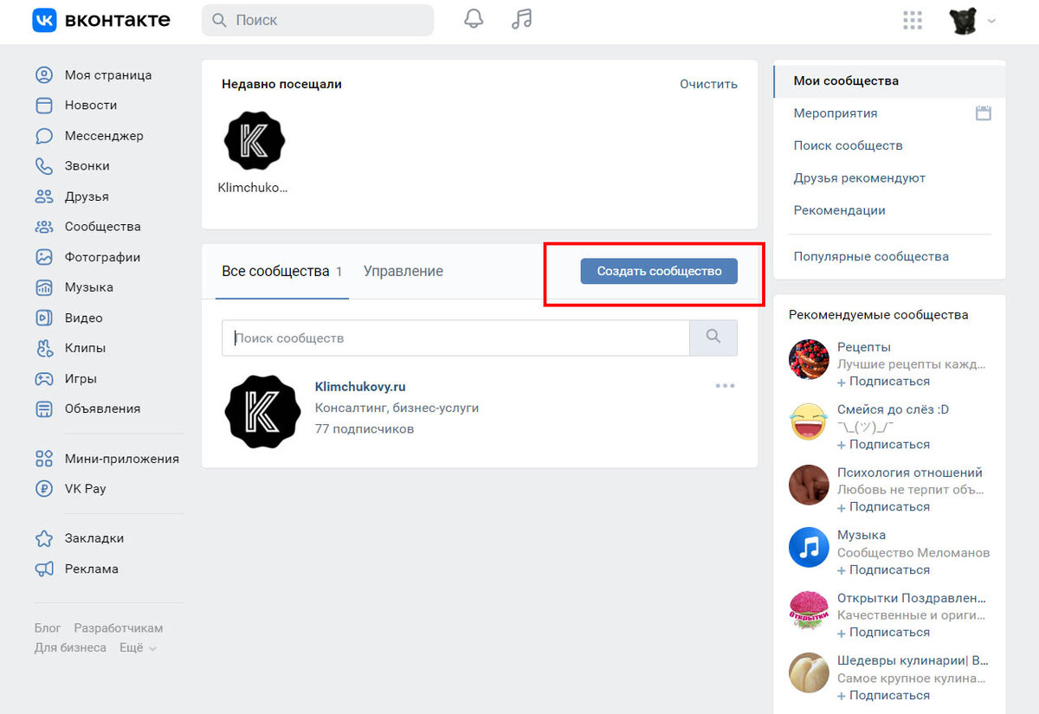Viewport: 1039px width, 714px height.
Task: Open the Блог footer link
Action: (48, 627)
